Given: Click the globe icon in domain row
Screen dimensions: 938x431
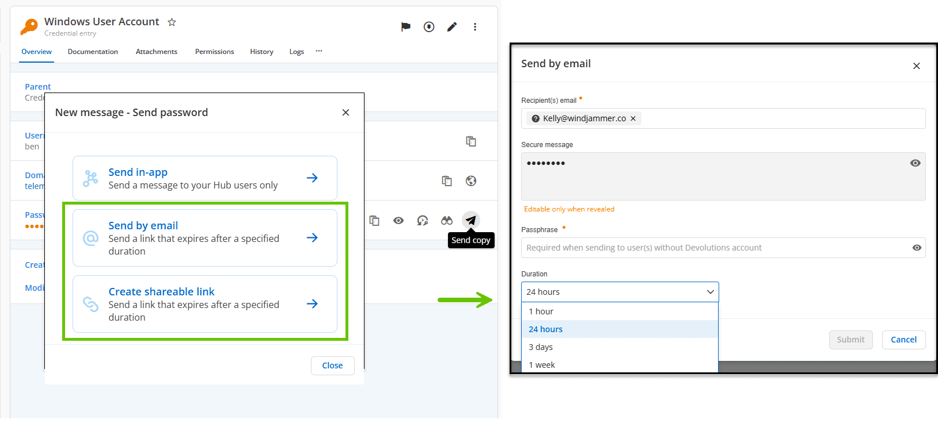Looking at the screenshot, I should coord(471,181).
